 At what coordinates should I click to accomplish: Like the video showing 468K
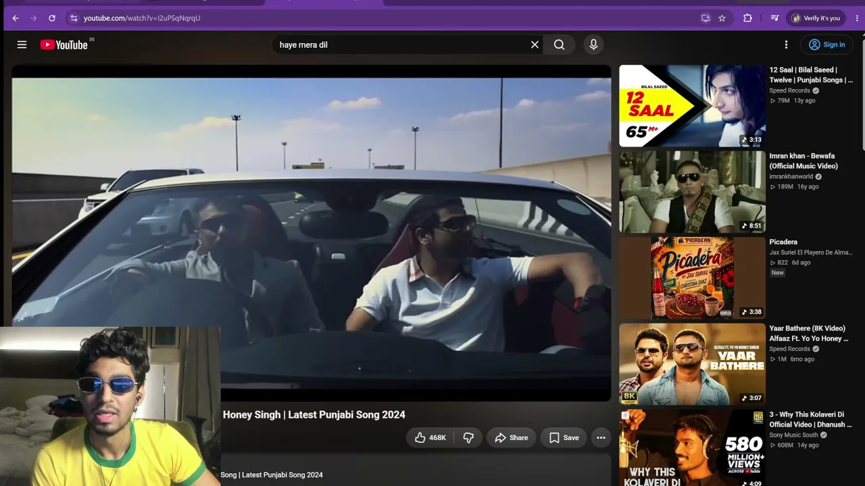tap(430, 437)
